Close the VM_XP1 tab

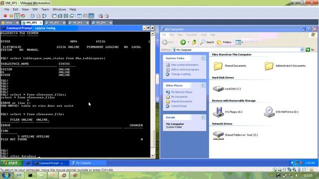tap(41, 22)
